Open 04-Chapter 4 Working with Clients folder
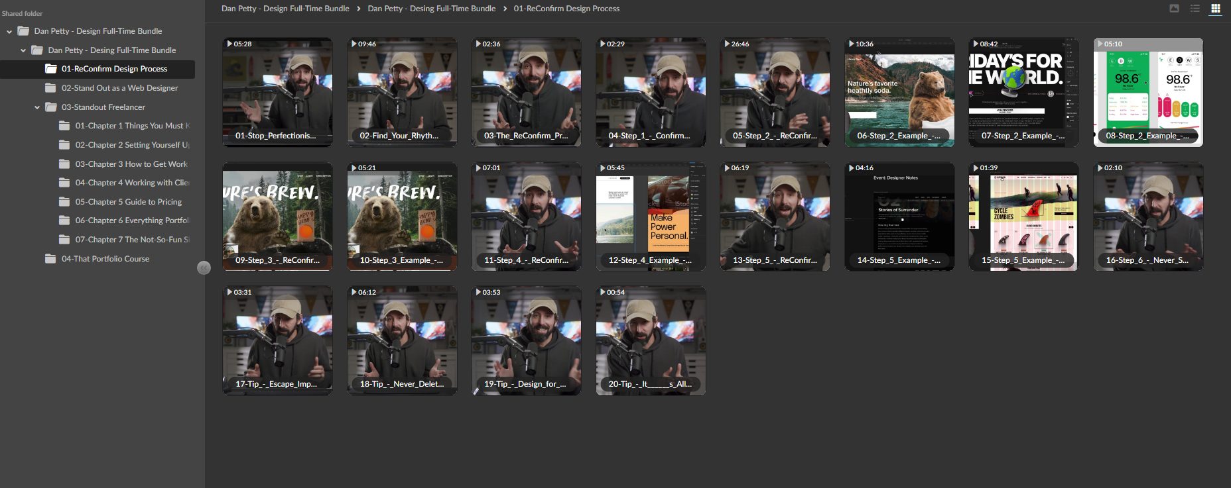The width and height of the screenshot is (1231, 488). click(132, 183)
